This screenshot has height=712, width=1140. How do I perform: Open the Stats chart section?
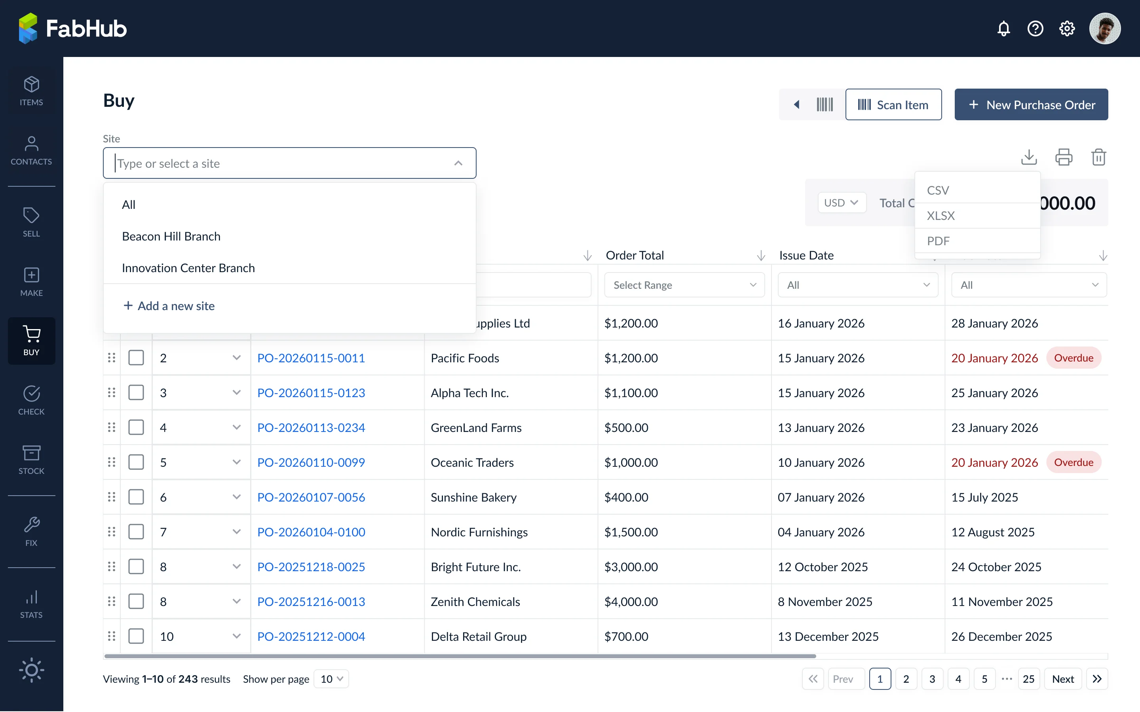(31, 604)
